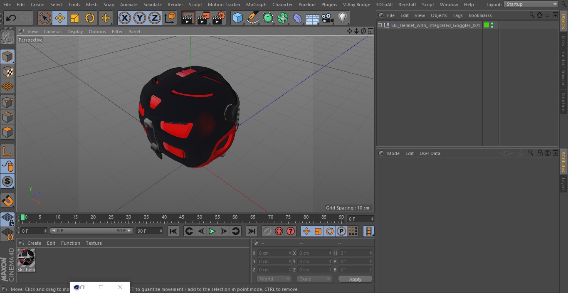Open Edit Render Settings
The width and height of the screenshot is (568, 293).
pos(219,18)
